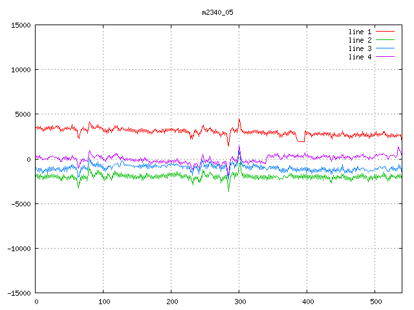This screenshot has width=414, height=310.
Task: Click the plot title m2340_05
Action: point(217,12)
